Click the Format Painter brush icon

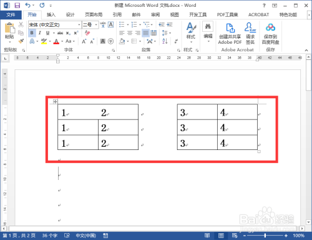(x=21, y=41)
